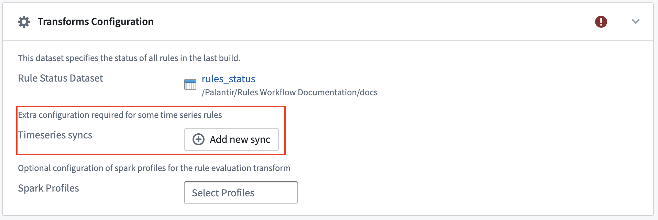The image size is (658, 220).
Task: Click the dataset path /Palantir/Rules Workflow Documentation/docs
Action: pos(289,93)
